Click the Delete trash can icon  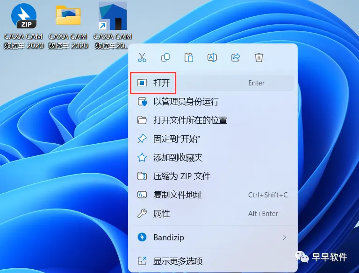coord(259,57)
